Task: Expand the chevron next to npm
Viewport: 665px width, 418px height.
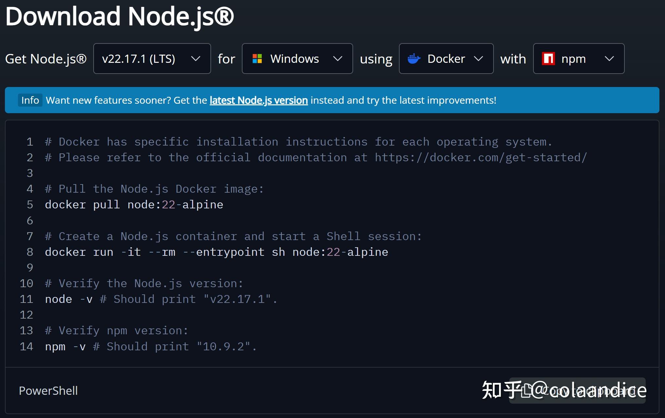Action: click(609, 59)
